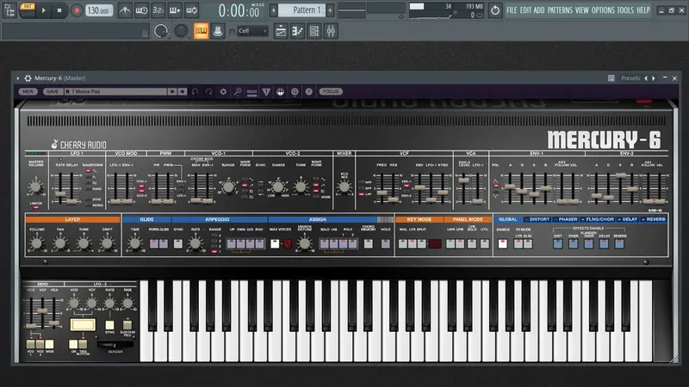This screenshot has height=387, width=689.
Task: Open Mercury-6 settings cog icon
Action: (x=223, y=91)
